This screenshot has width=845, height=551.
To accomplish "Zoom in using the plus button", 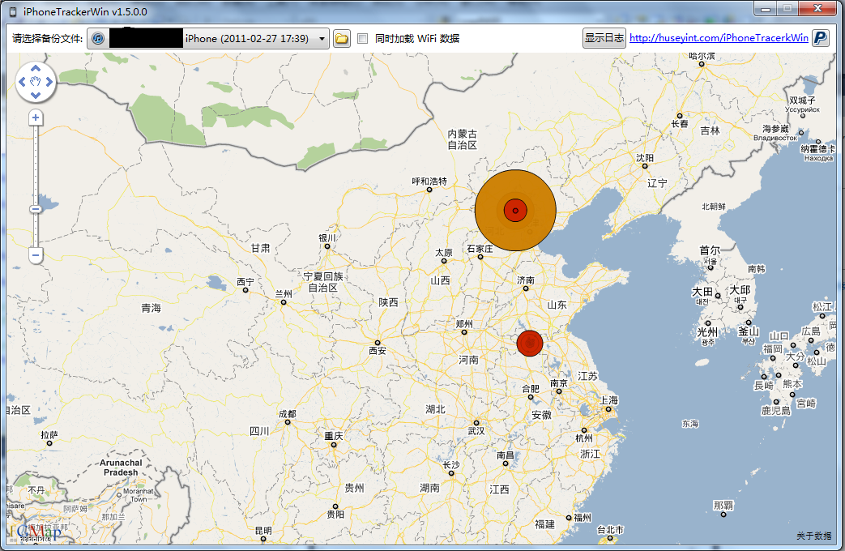I will pyautogui.click(x=36, y=117).
